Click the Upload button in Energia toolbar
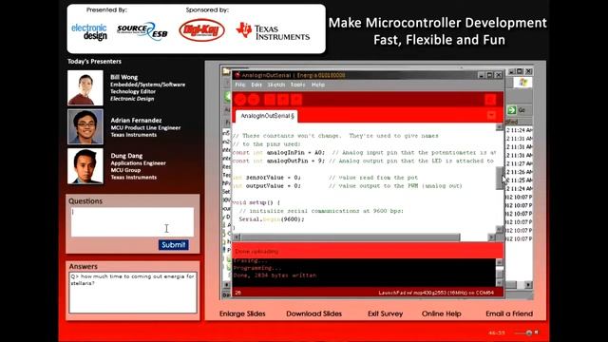This screenshot has height=342, width=608. point(254,100)
